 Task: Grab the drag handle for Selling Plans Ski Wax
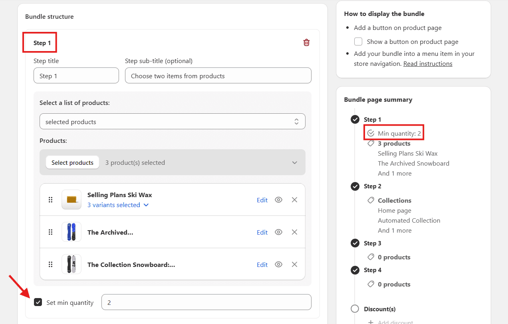[x=51, y=200]
